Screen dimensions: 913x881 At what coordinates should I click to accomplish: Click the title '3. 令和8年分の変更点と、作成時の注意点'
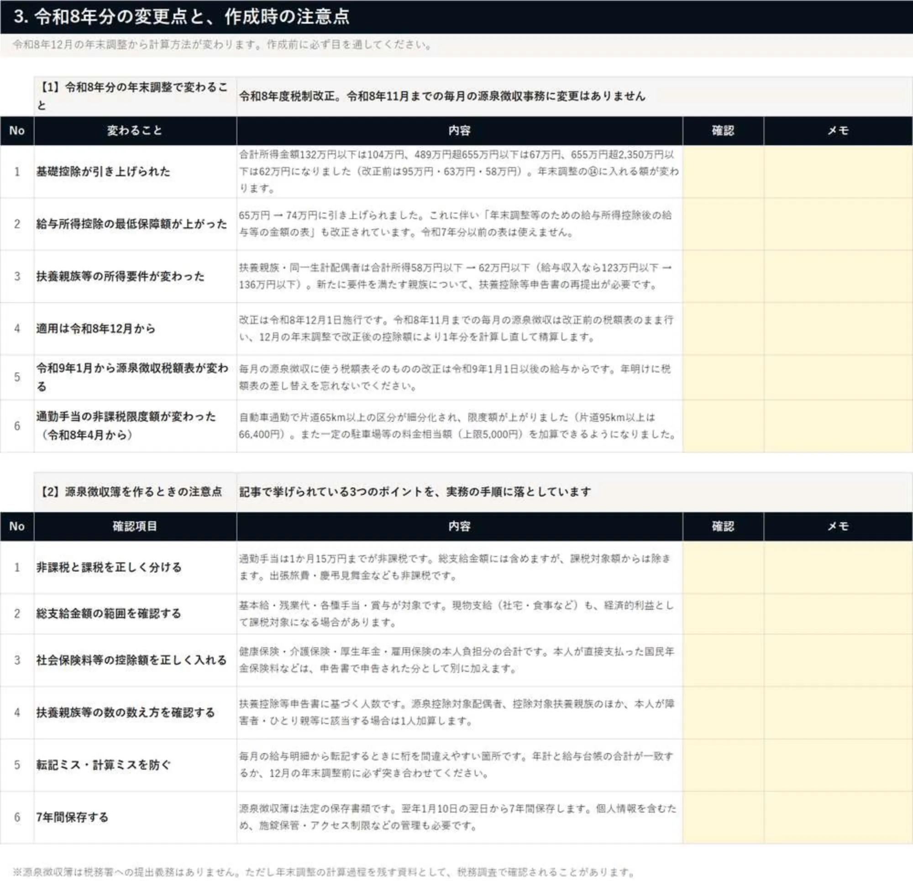[182, 17]
